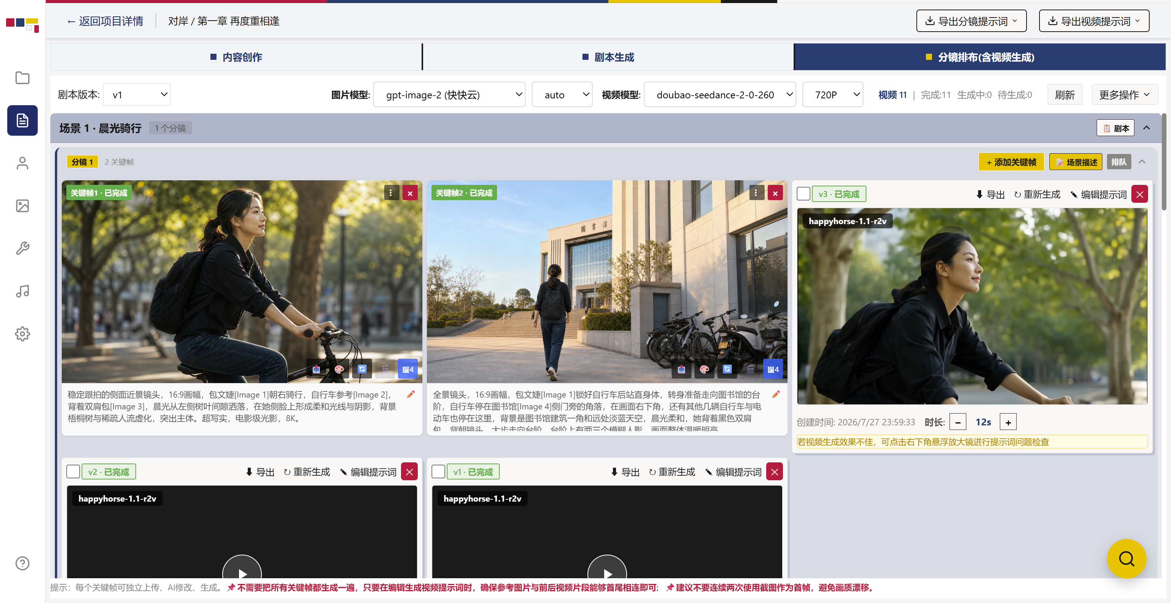Click the floating yellow magnifier button
The height and width of the screenshot is (603, 1171).
pos(1126,558)
